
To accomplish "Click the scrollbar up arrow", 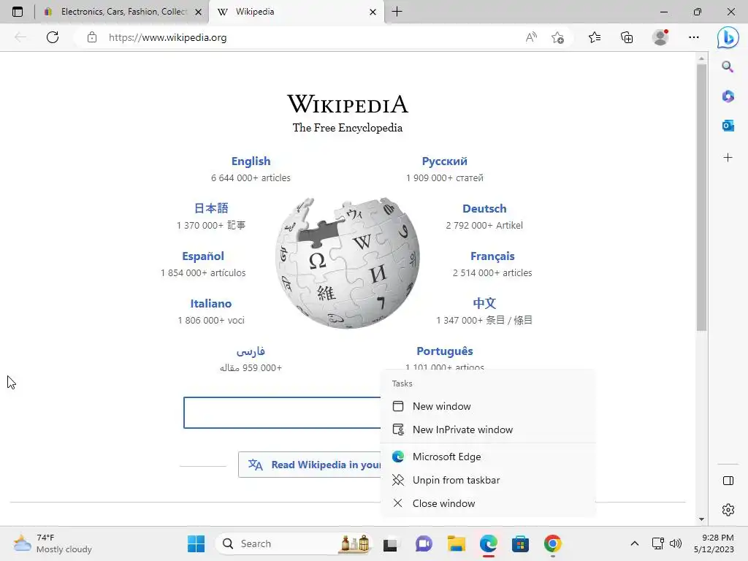I will (x=701, y=58).
